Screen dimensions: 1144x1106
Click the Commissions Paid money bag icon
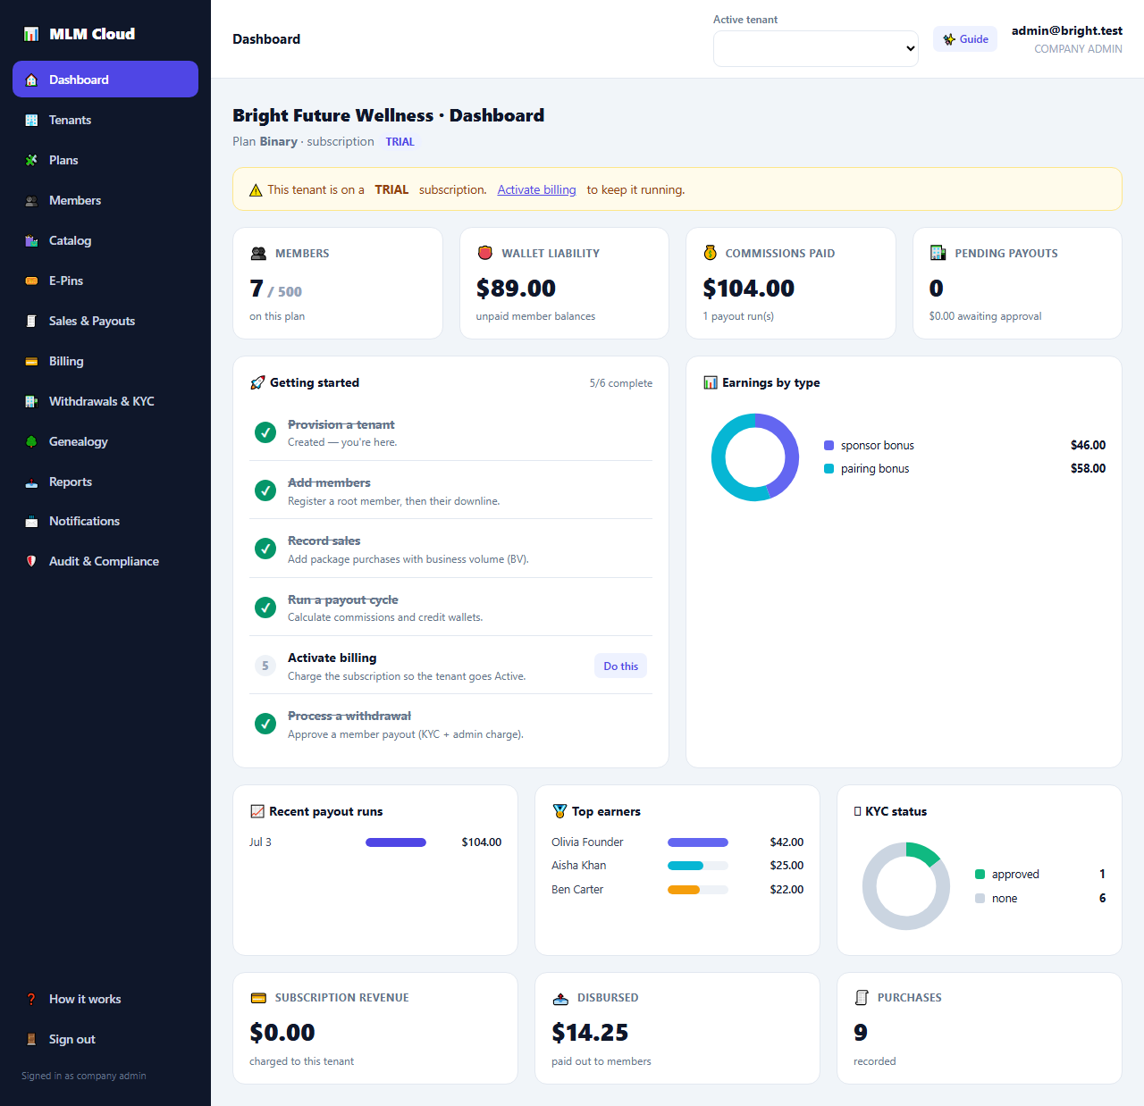(711, 253)
